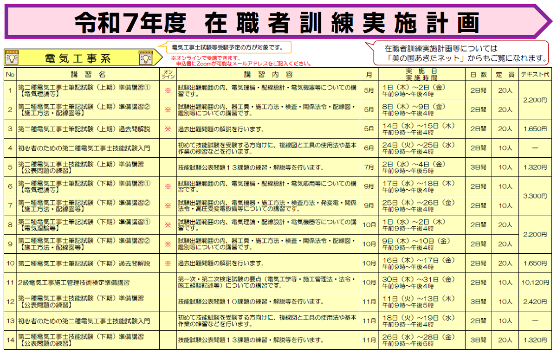
Task: Click the 1,650円 fee in row 3
Action: pyautogui.click(x=534, y=128)
